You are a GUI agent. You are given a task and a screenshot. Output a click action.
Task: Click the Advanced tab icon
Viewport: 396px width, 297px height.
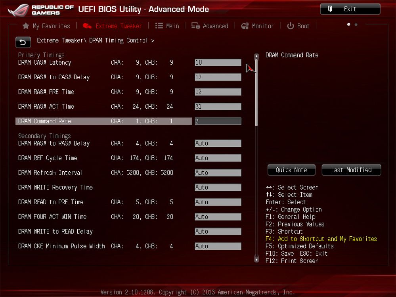195,26
